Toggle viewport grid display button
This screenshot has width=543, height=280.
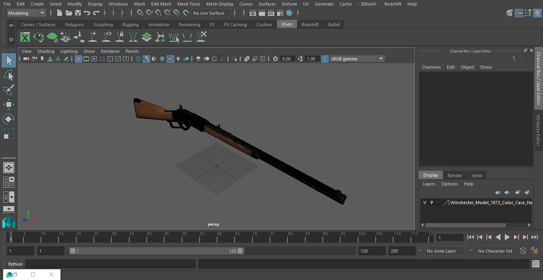(x=78, y=59)
